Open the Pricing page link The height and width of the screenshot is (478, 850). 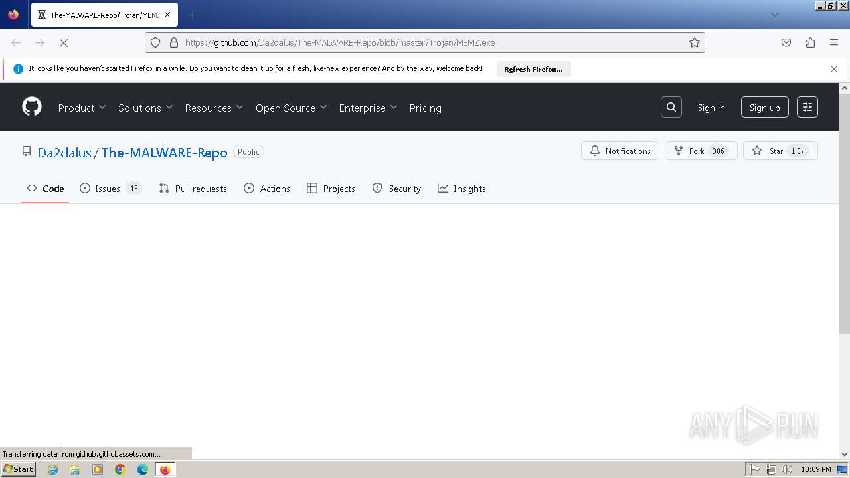[x=425, y=108]
